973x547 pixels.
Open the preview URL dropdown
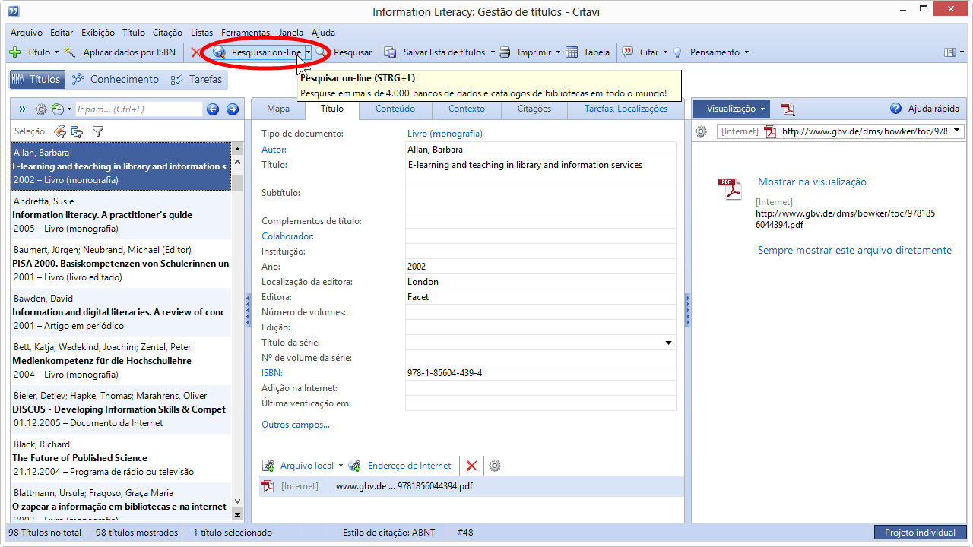[956, 131]
